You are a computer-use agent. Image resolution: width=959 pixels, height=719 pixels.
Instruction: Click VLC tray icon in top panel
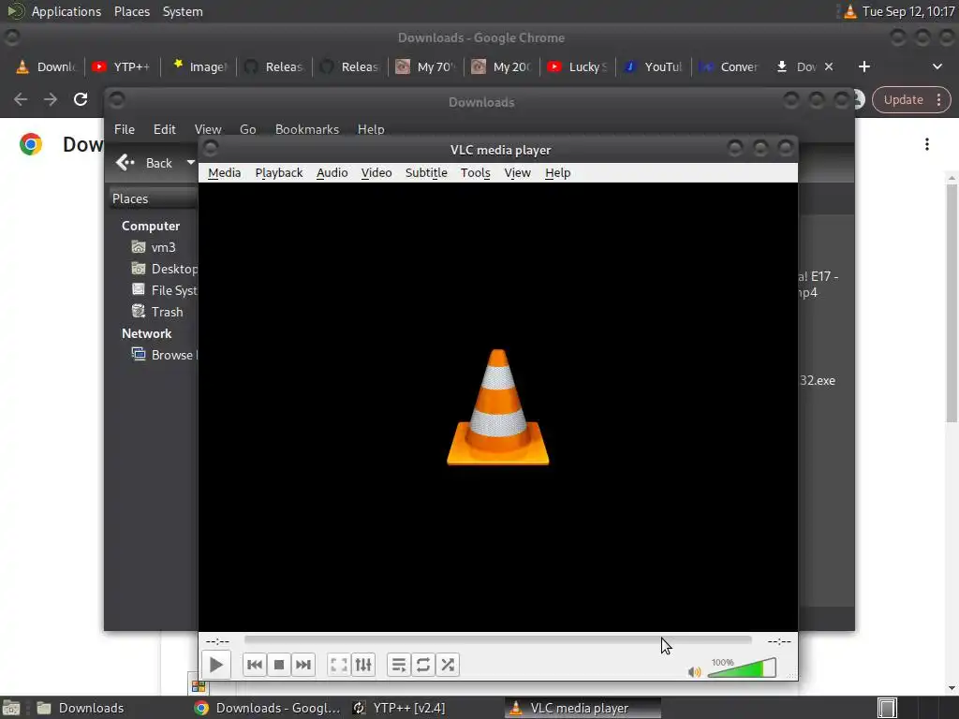pos(850,11)
